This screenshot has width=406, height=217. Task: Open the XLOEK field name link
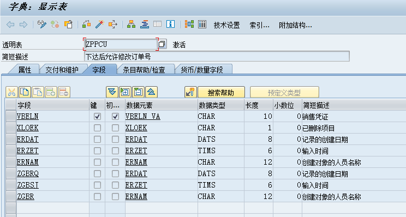(27, 128)
